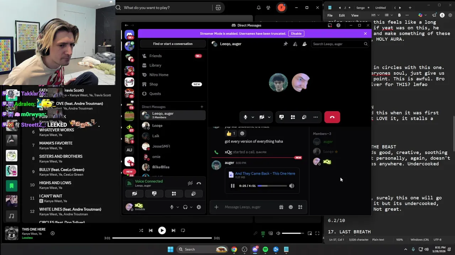The height and width of the screenshot is (255, 455).
Task: Dismiss the Streamer Mode banner
Action: (x=365, y=34)
